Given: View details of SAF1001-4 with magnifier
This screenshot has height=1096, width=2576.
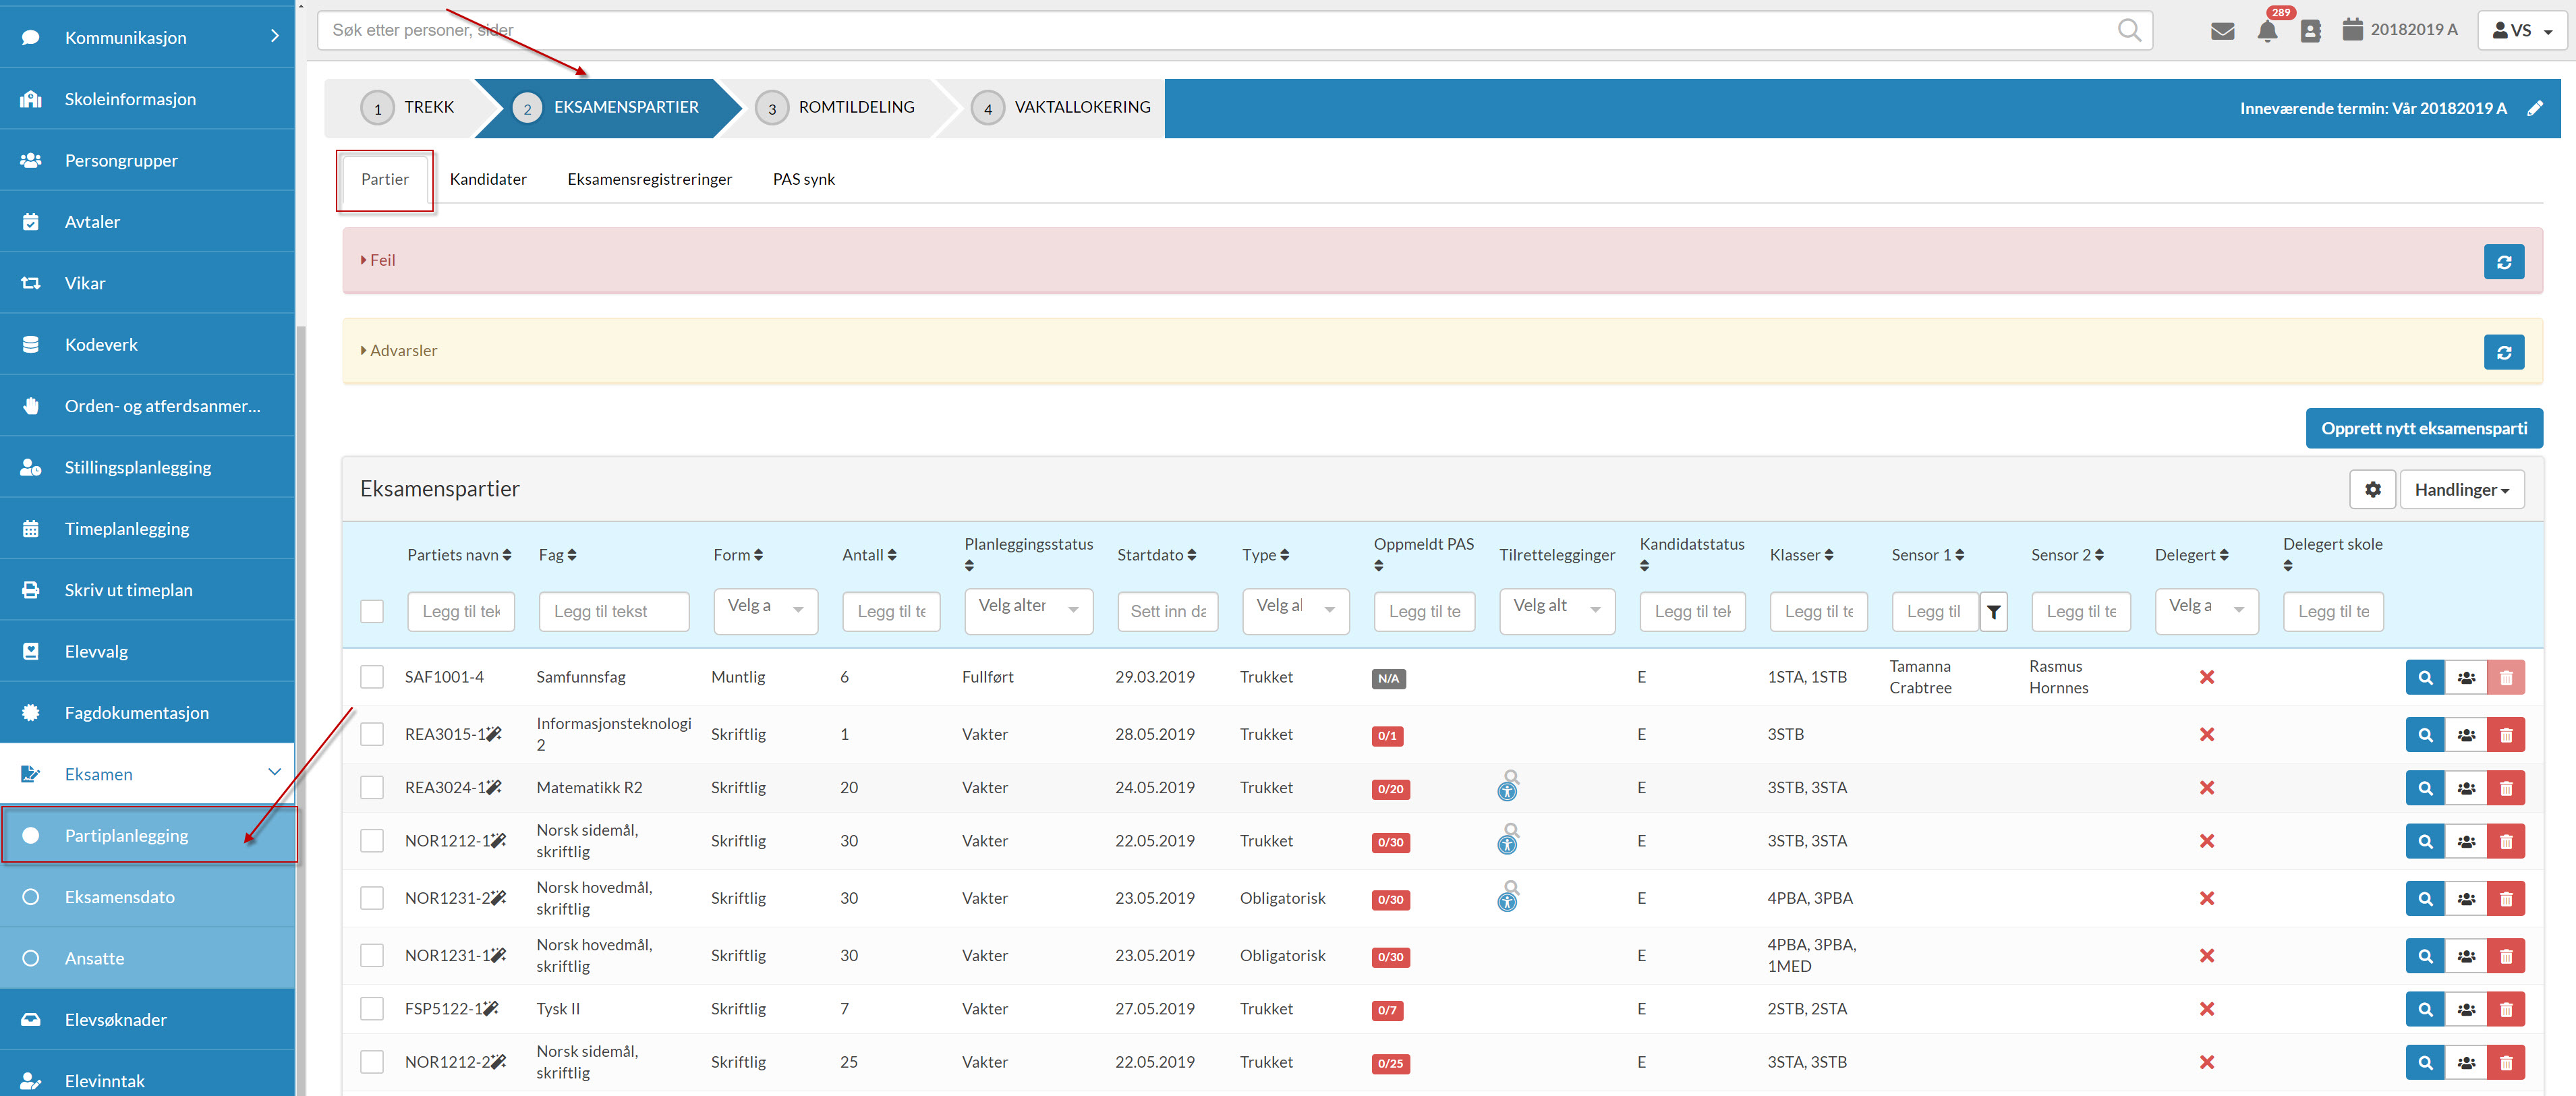Looking at the screenshot, I should coord(2424,678).
